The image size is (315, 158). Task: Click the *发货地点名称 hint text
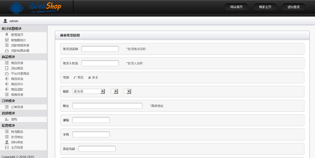[136, 49]
